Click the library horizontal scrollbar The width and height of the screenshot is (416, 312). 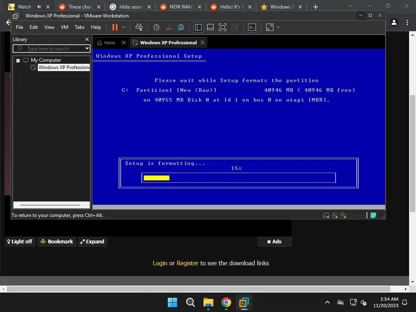(50, 205)
